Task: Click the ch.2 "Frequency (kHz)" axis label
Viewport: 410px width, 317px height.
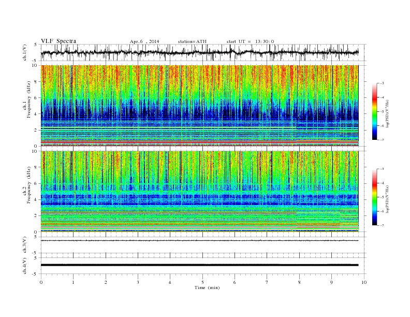Action: click(29, 185)
